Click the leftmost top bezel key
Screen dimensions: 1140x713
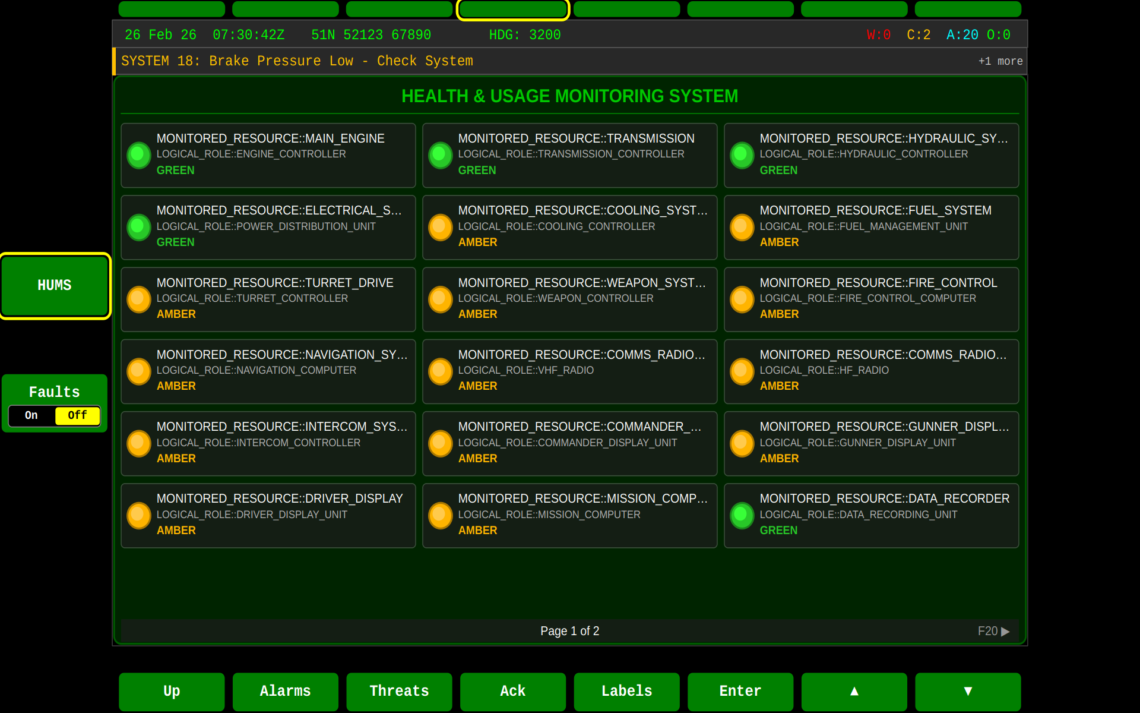tap(172, 9)
